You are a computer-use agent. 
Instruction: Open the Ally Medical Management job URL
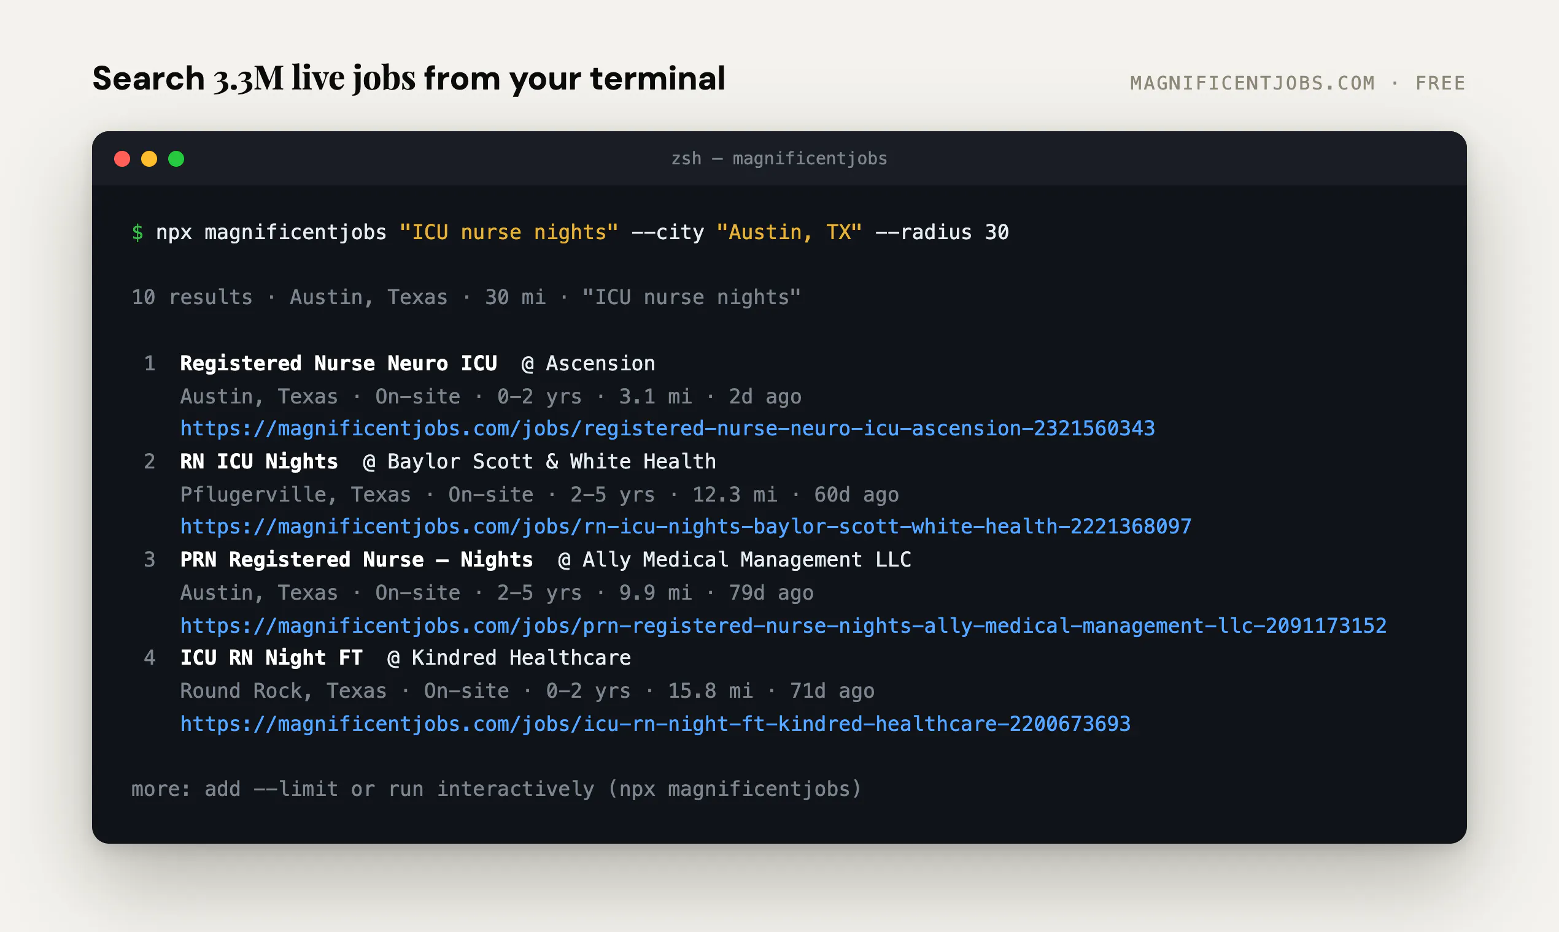pyautogui.click(x=783, y=625)
